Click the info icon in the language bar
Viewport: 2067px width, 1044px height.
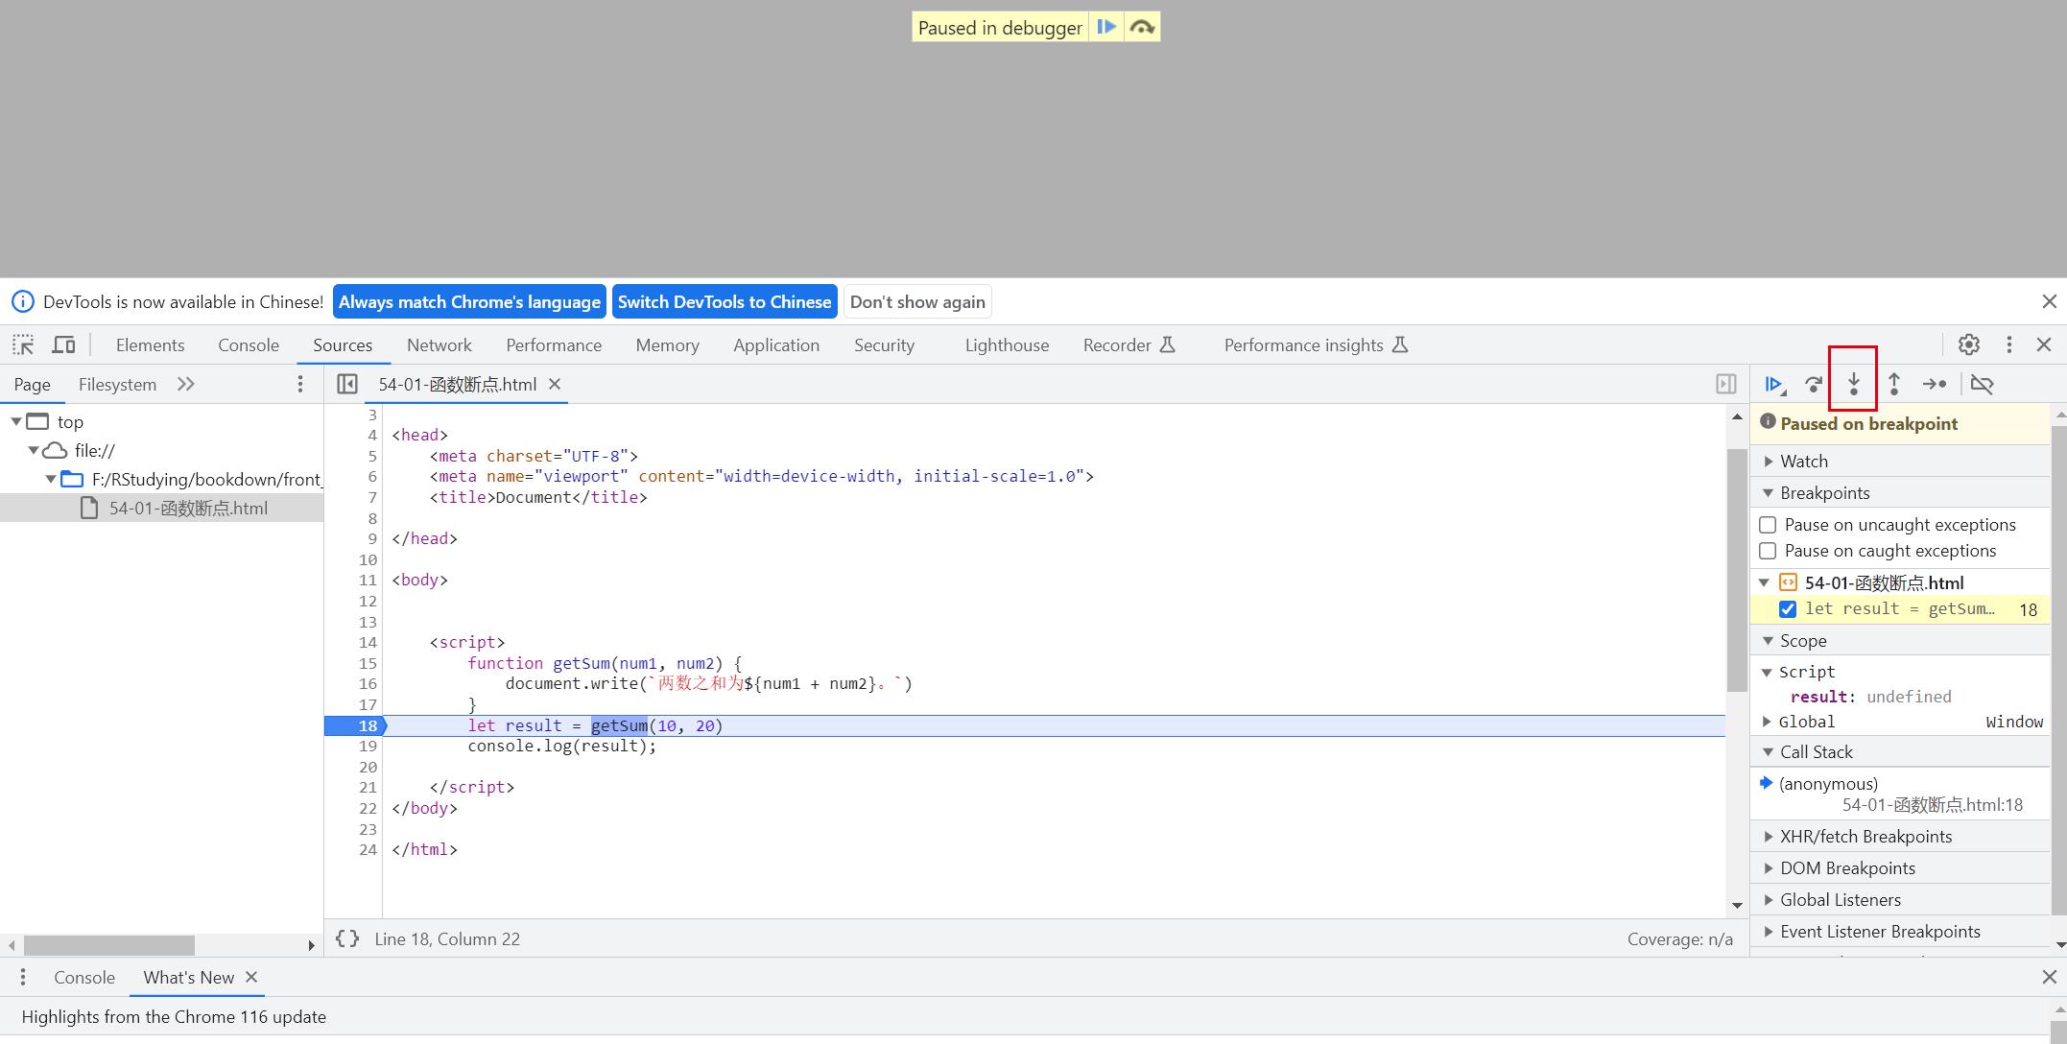point(22,301)
